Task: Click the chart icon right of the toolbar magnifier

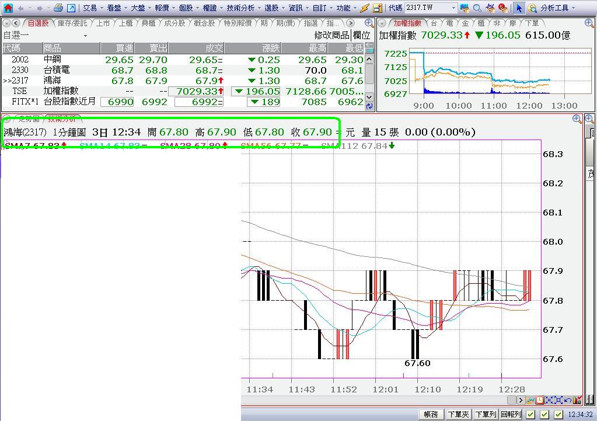Action: point(491,8)
